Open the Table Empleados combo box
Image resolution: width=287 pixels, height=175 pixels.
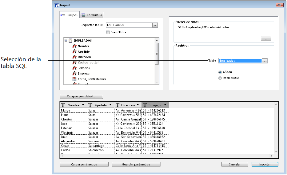[264, 61]
